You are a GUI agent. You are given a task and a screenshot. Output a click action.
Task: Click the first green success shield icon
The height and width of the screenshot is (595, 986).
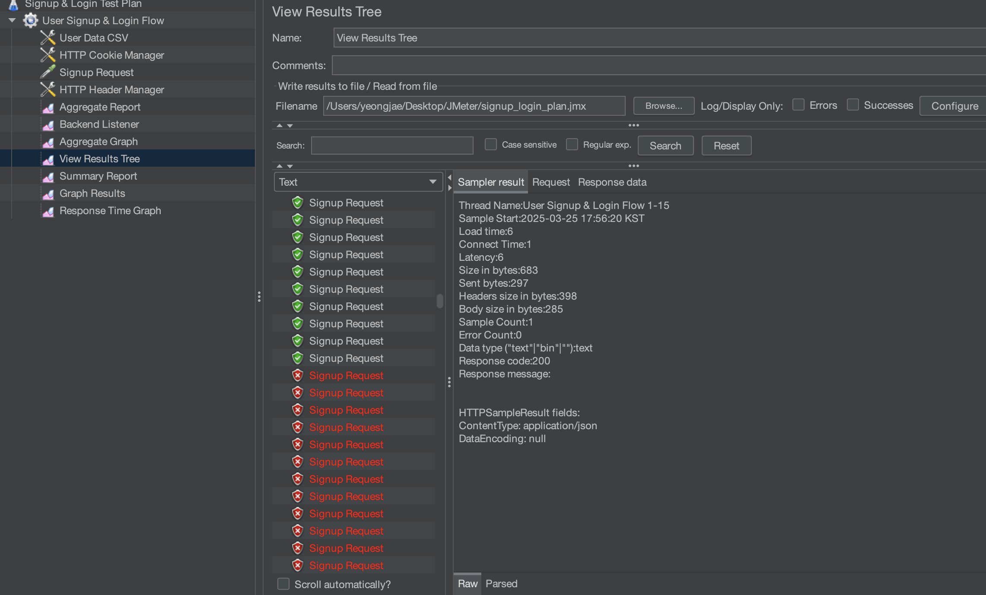click(x=298, y=203)
